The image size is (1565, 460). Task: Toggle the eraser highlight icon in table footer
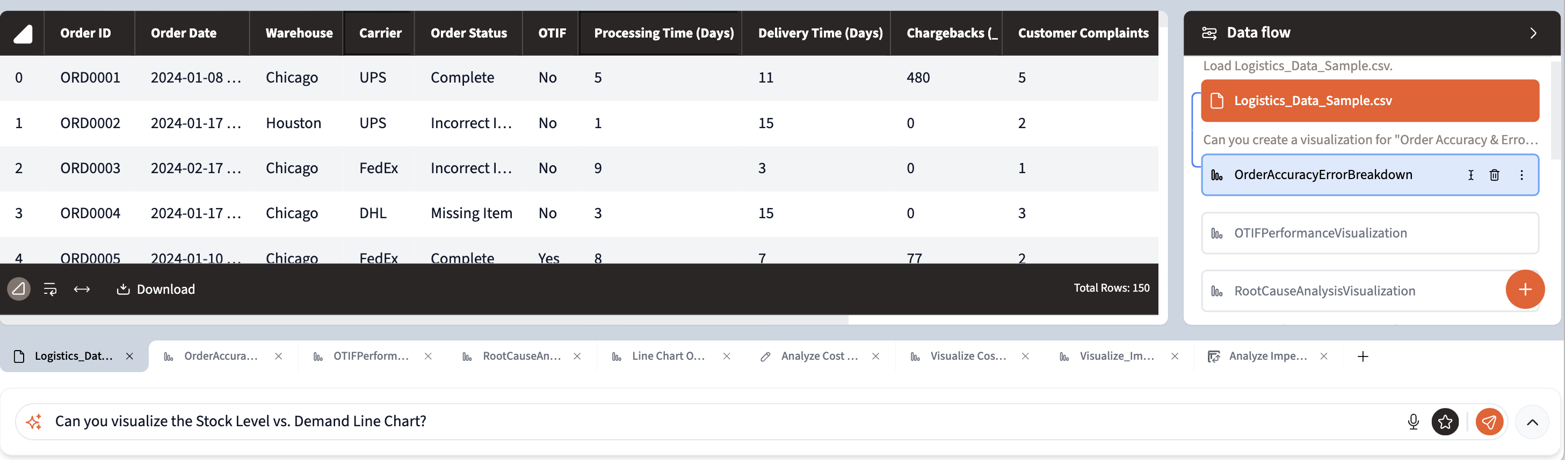tap(19, 290)
